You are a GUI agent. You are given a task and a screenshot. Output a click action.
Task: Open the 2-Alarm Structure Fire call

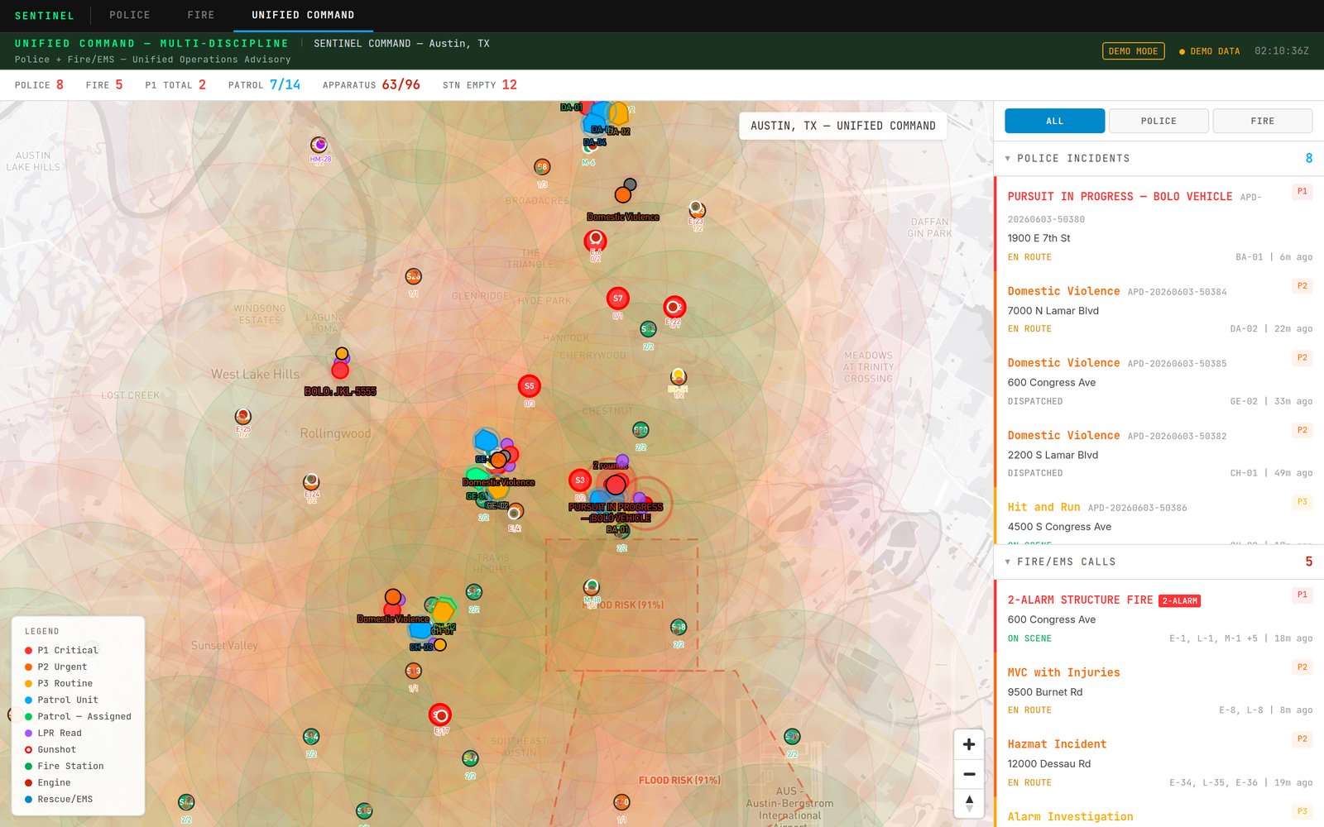(1159, 617)
